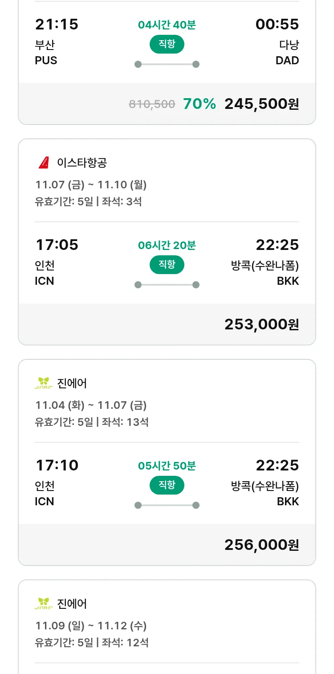
Task: Click the 17:05 departure time from Incheon
Action: tap(57, 245)
